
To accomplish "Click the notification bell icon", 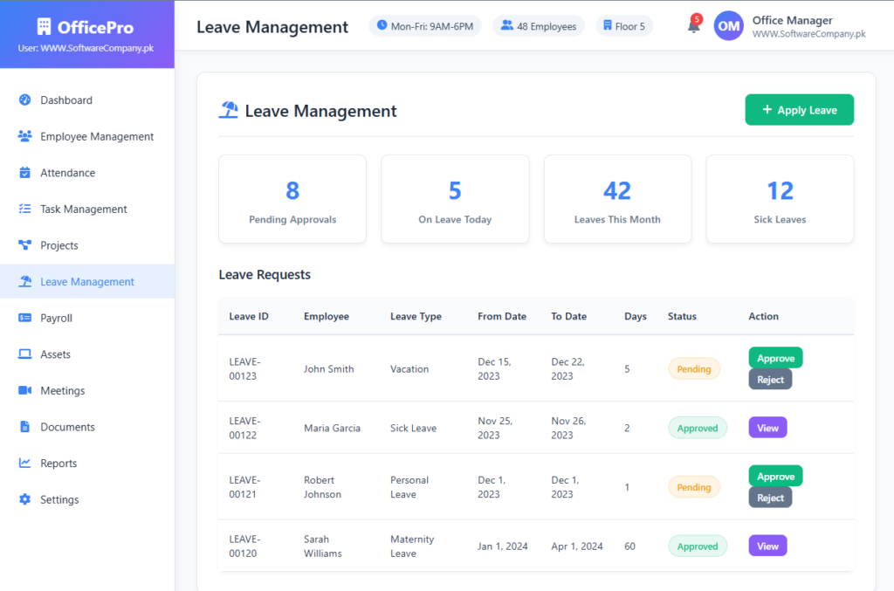I will point(693,26).
